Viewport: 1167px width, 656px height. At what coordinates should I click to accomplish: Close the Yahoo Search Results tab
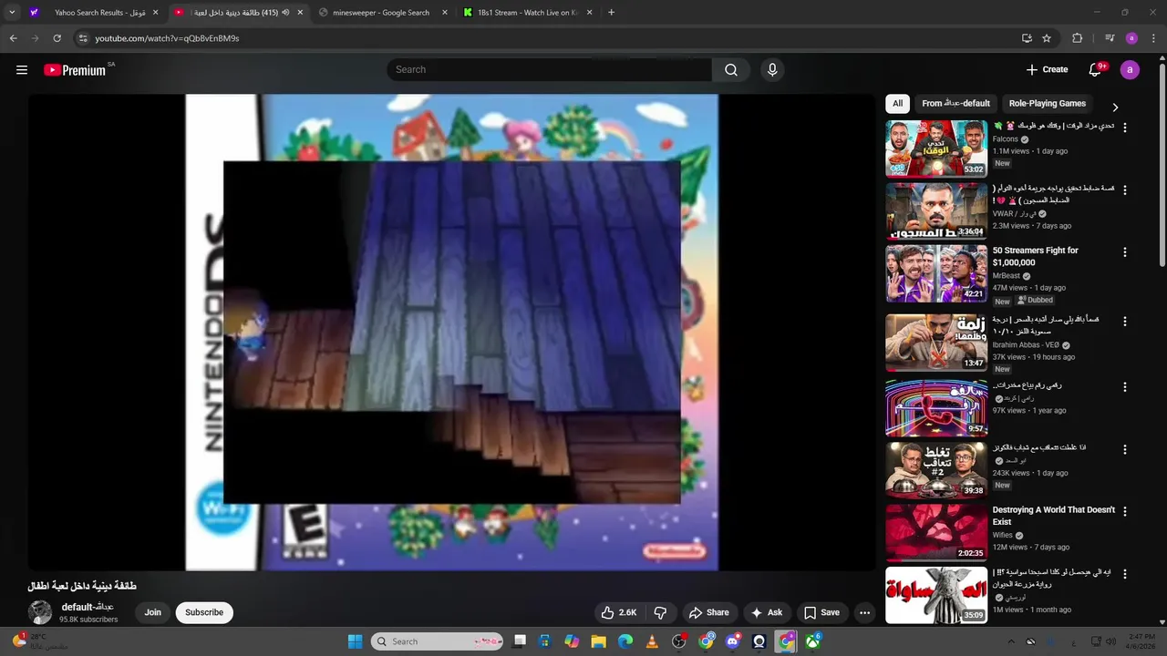tap(155, 13)
